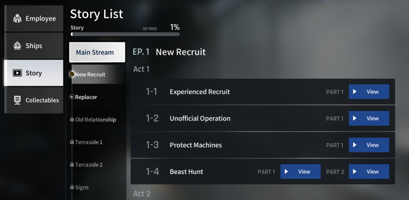The width and height of the screenshot is (409, 200).
Task: Click the lock icon beside Old Relationship
Action: click(x=72, y=120)
